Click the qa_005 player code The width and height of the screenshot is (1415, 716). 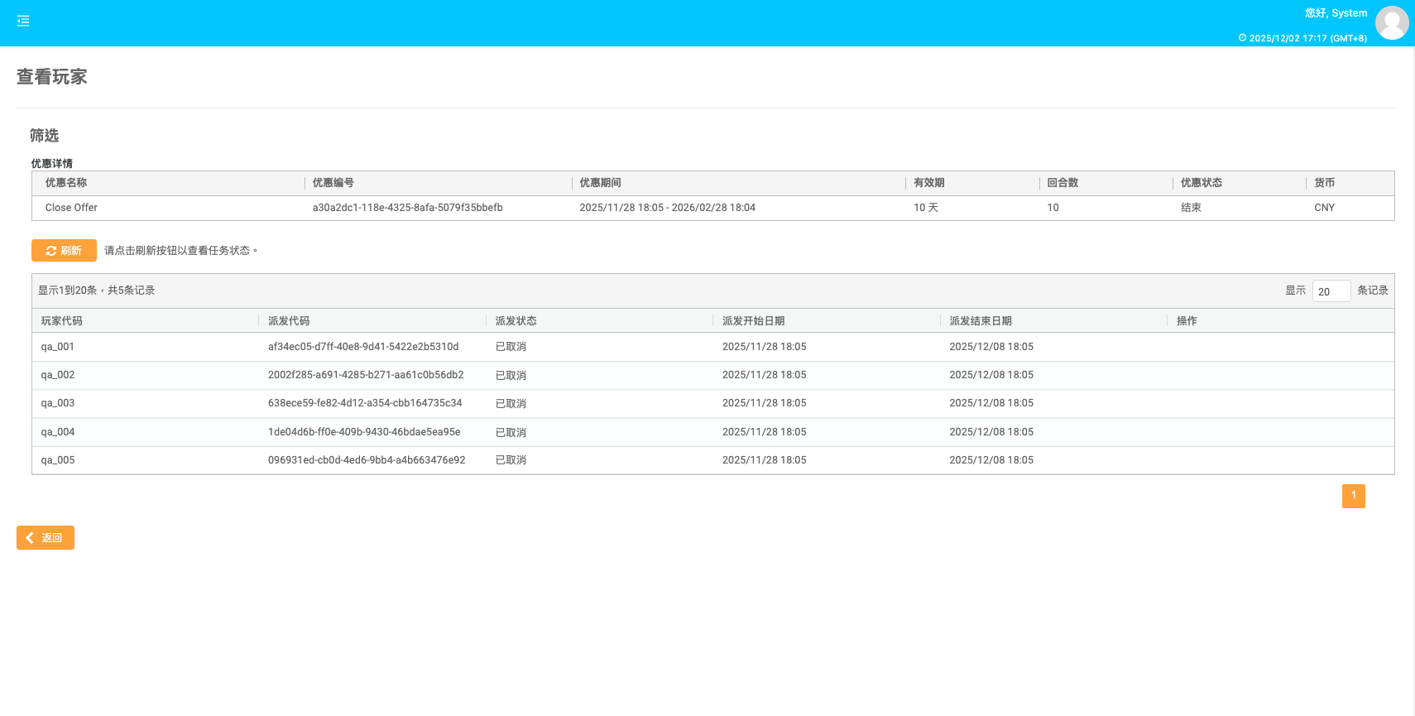(x=58, y=460)
